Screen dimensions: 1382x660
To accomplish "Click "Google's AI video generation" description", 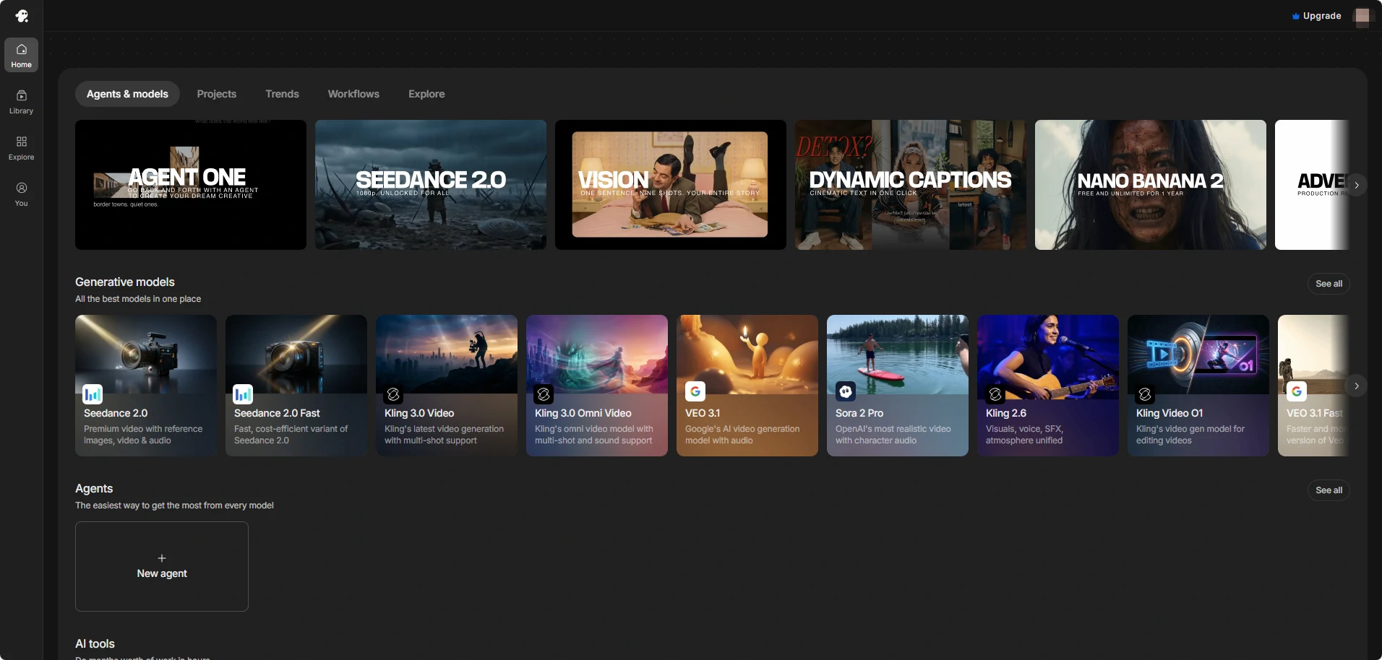I will [742, 435].
